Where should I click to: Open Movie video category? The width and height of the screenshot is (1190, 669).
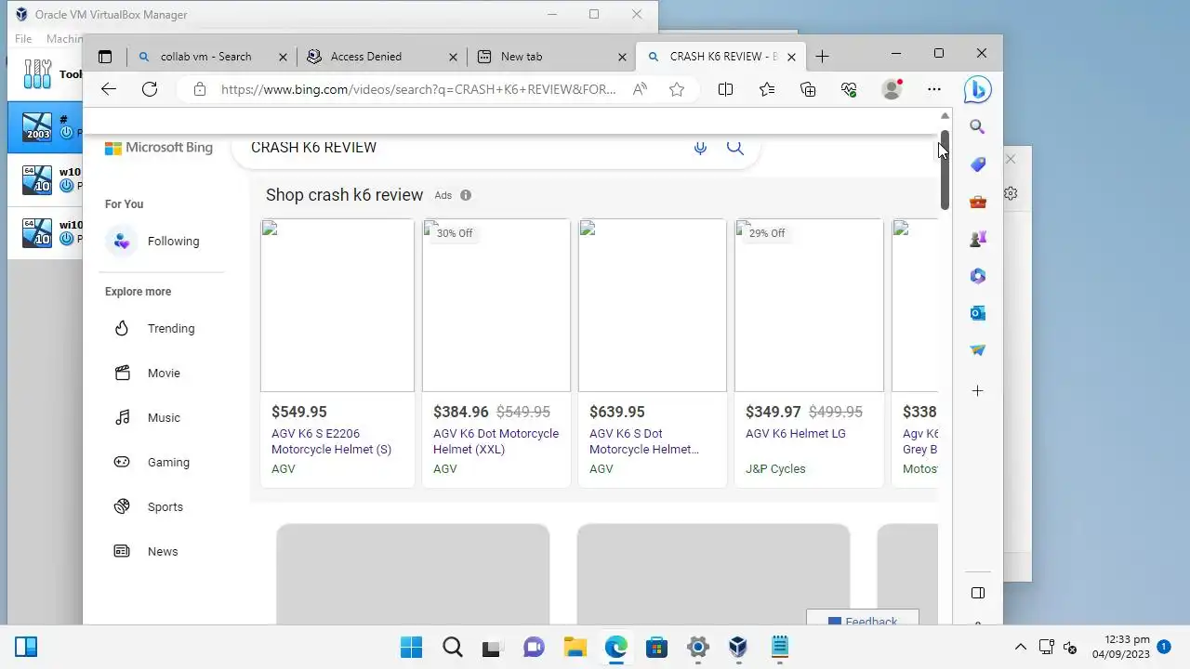[165, 374]
